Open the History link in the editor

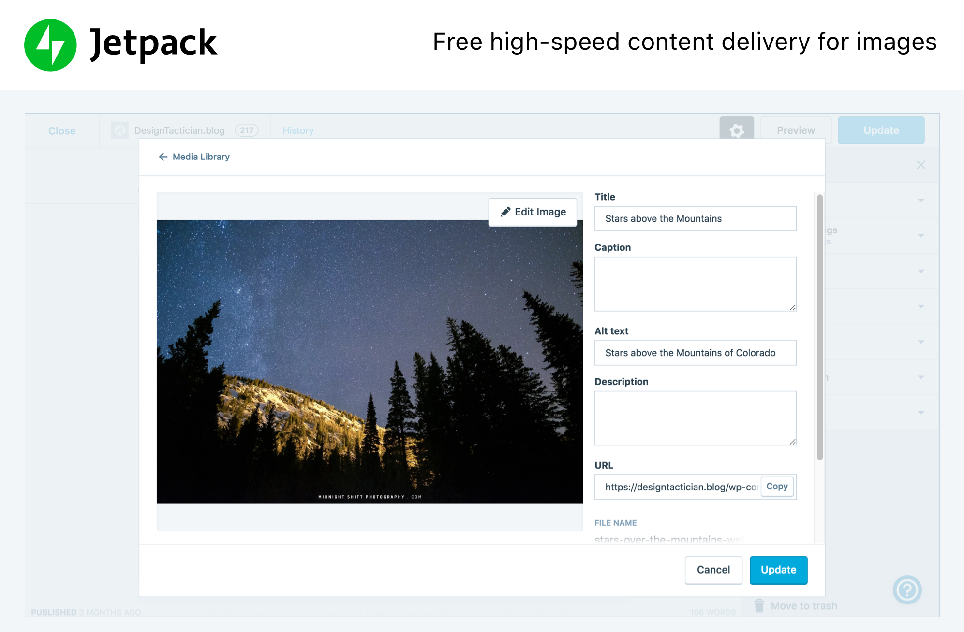click(x=298, y=130)
